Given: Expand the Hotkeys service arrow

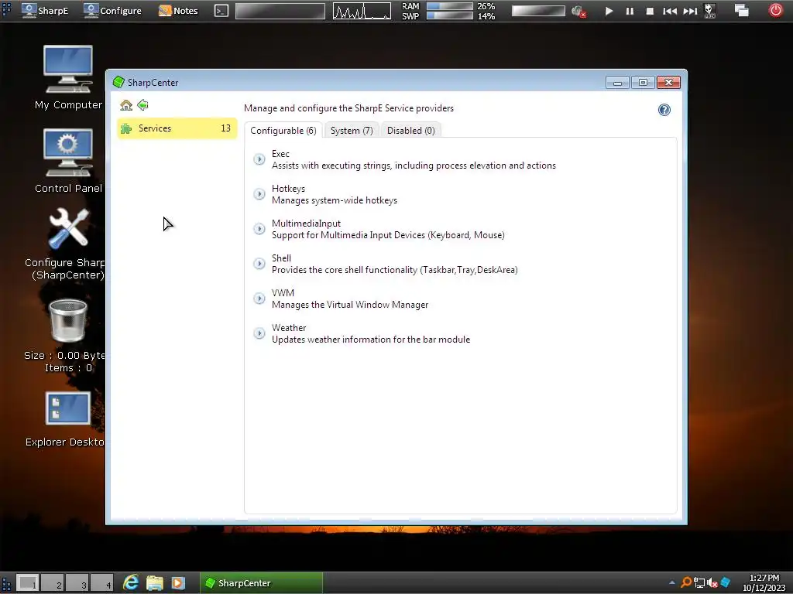Looking at the screenshot, I should pyautogui.click(x=259, y=194).
